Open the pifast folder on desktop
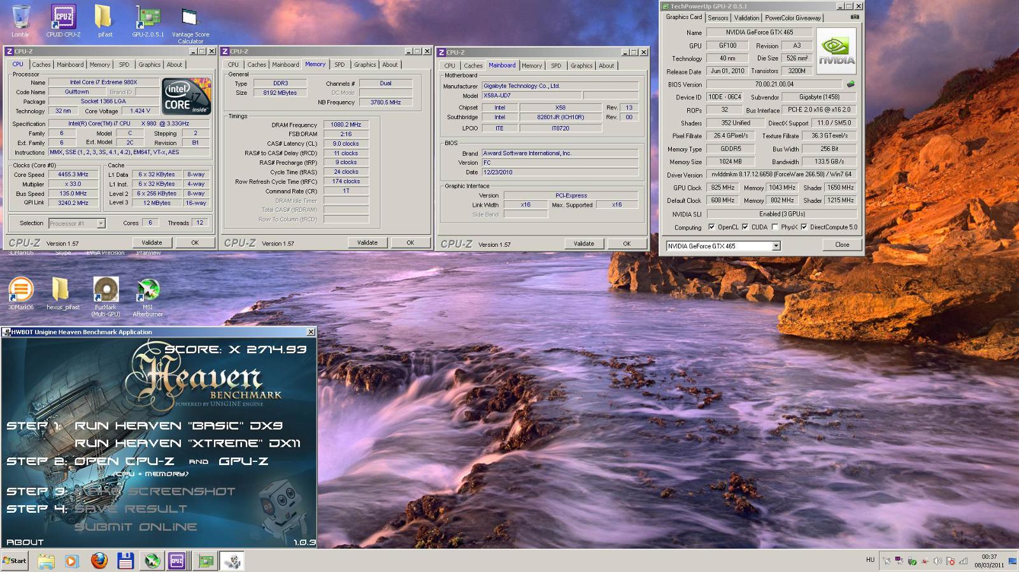The height and width of the screenshot is (572, 1019). pos(104,21)
